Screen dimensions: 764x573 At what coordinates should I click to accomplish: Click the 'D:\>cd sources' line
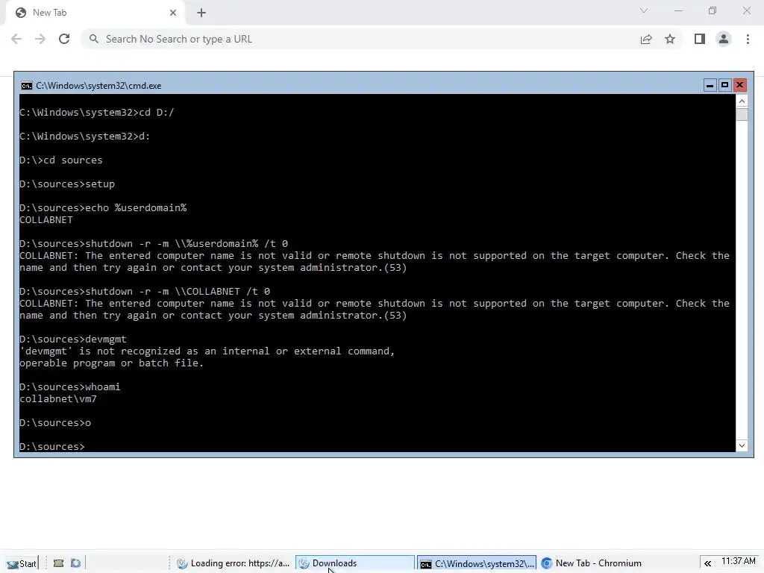click(61, 160)
